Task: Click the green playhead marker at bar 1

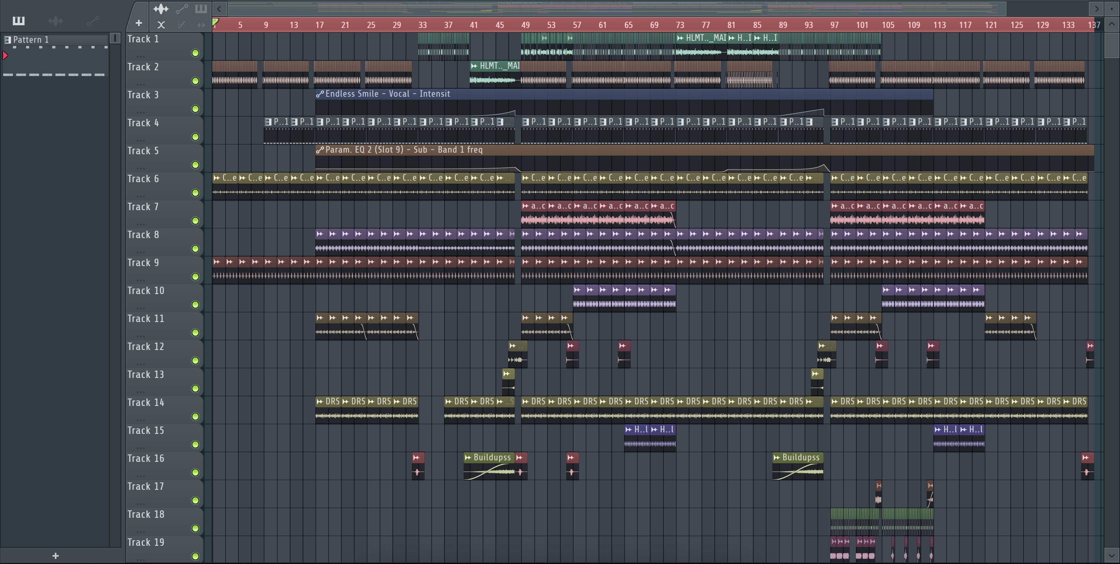Action: coord(215,22)
